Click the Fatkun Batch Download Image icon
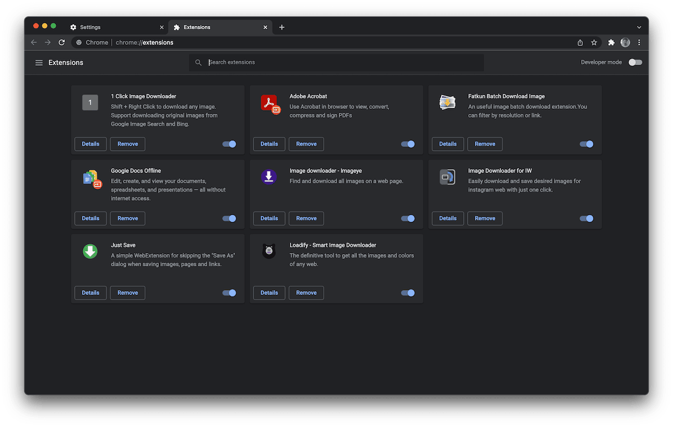Image resolution: width=673 pixels, height=427 pixels. point(447,102)
